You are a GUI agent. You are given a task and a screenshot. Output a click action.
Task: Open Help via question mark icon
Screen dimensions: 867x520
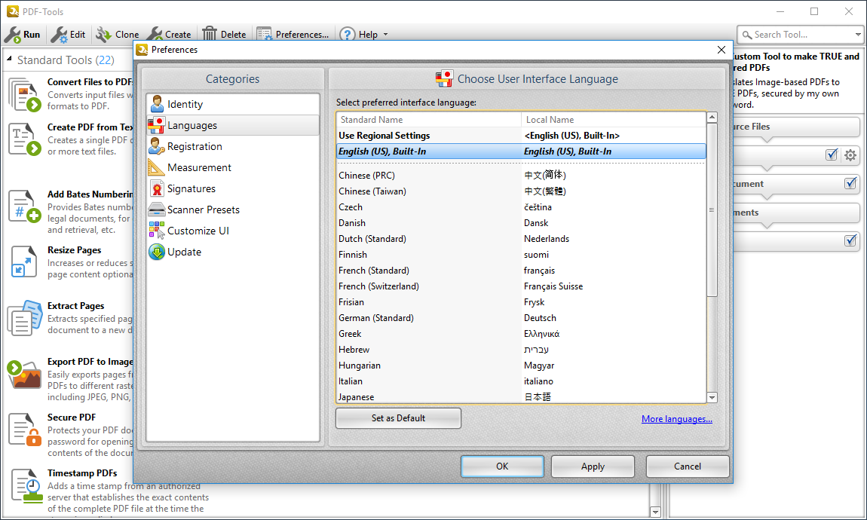coord(348,34)
